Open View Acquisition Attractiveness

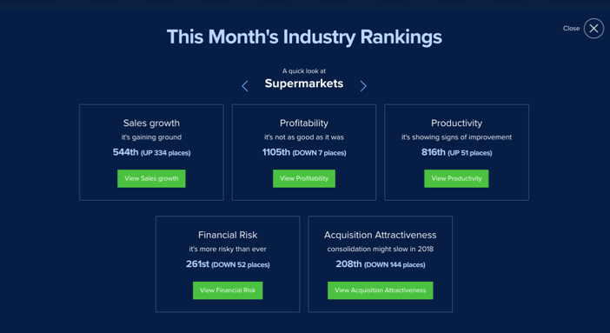point(380,290)
